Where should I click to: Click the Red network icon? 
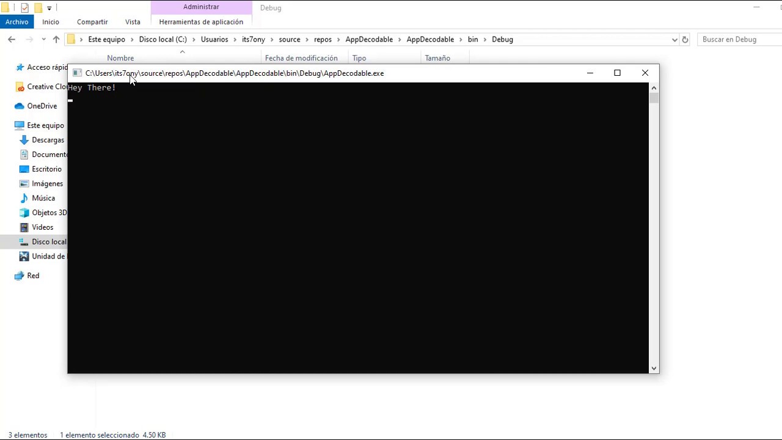(20, 276)
